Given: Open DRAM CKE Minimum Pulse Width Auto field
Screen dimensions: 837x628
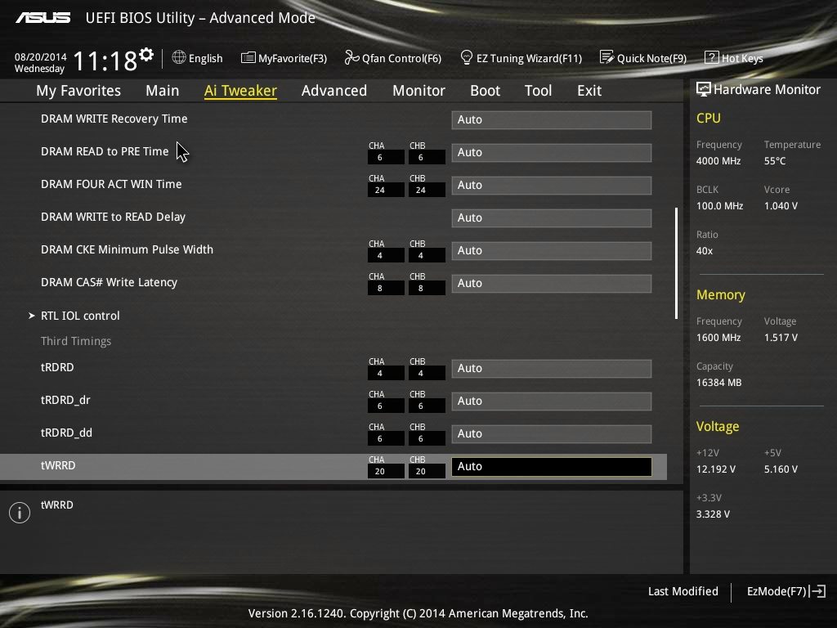Looking at the screenshot, I should pos(552,250).
